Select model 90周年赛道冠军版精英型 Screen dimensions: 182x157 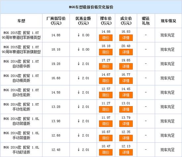pyautogui.click(x=21, y=35)
